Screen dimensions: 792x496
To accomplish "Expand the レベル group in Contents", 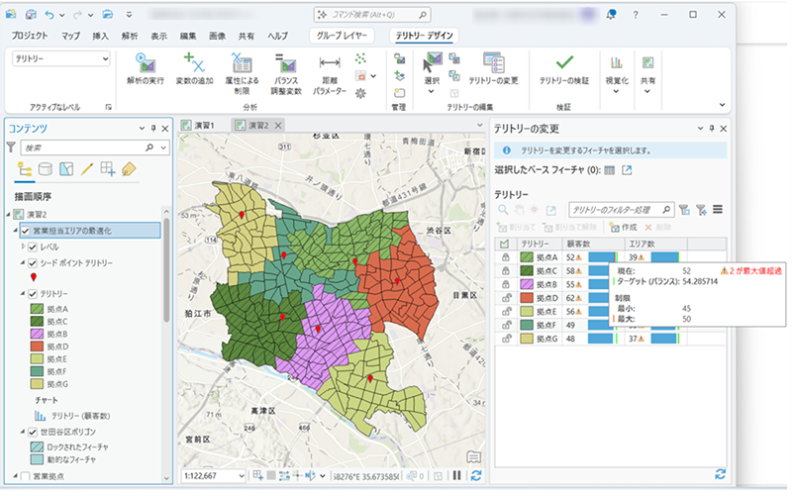I will [24, 245].
